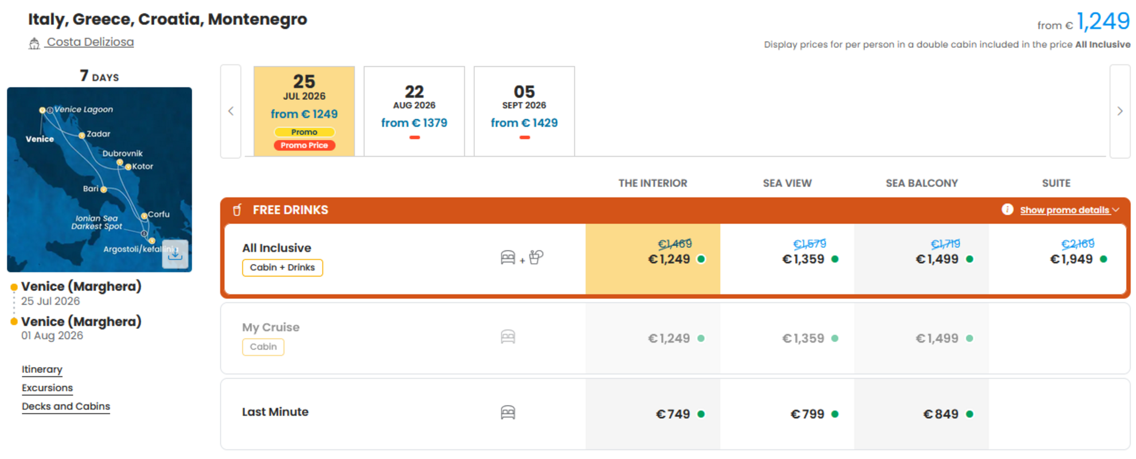
Task: Click the My Cruise fare label
Action: 271,327
